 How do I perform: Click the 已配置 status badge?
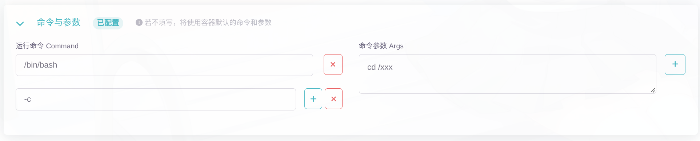(108, 23)
